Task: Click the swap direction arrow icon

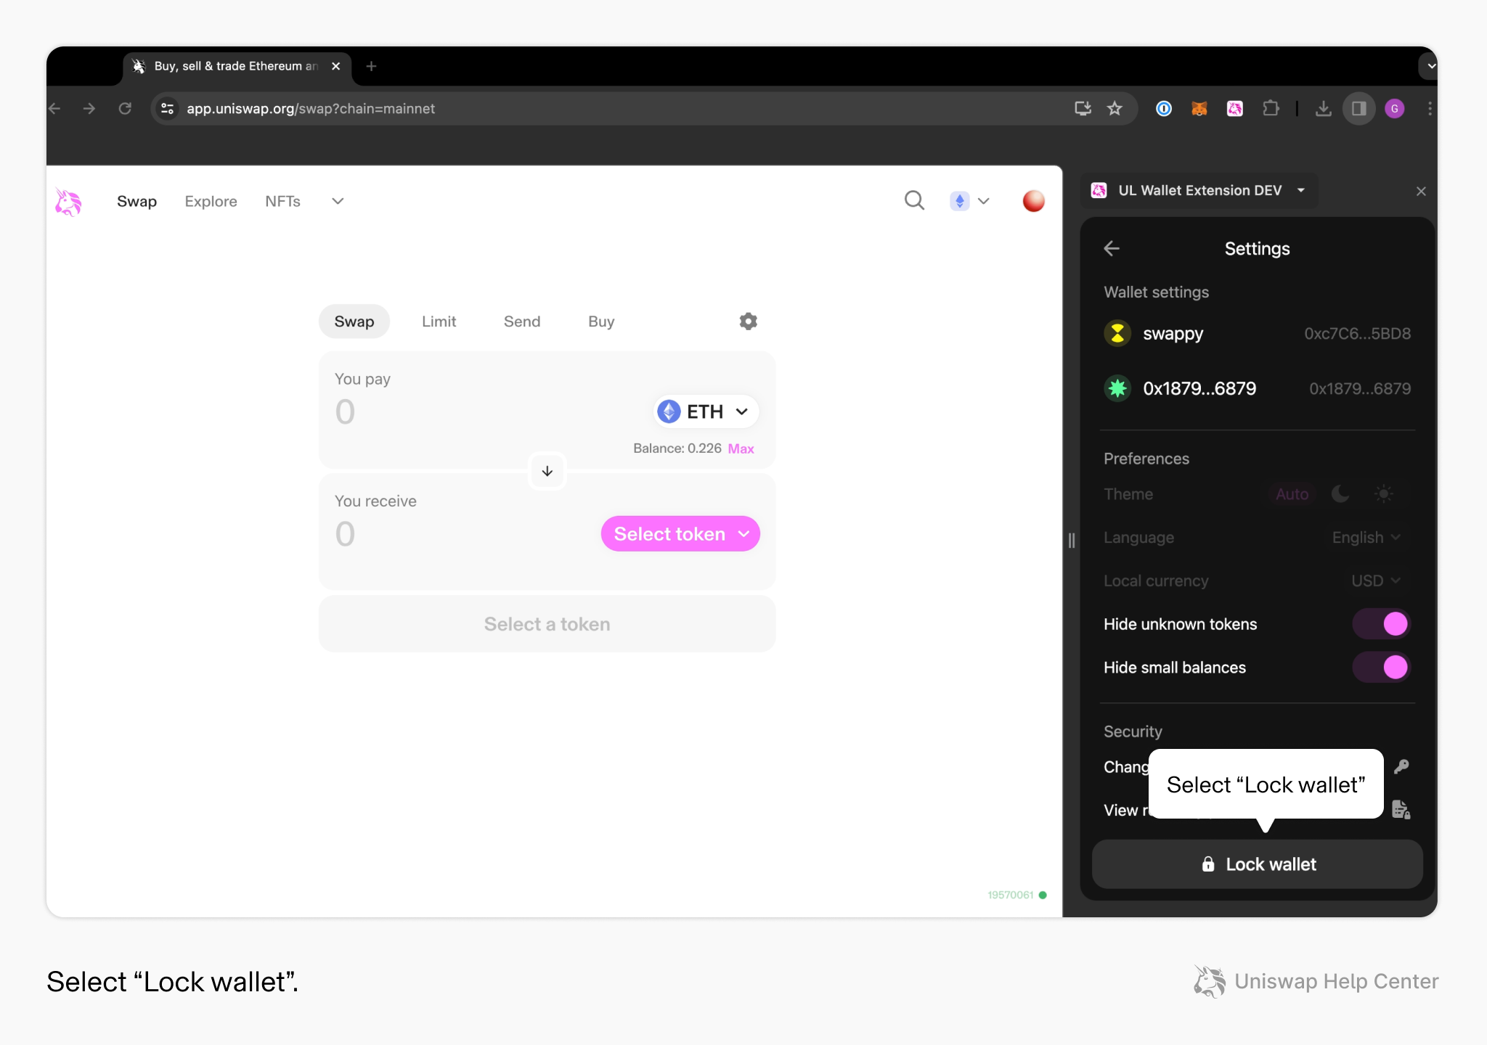Action: (x=547, y=470)
